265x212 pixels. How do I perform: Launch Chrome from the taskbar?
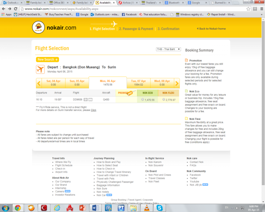point(18,208)
